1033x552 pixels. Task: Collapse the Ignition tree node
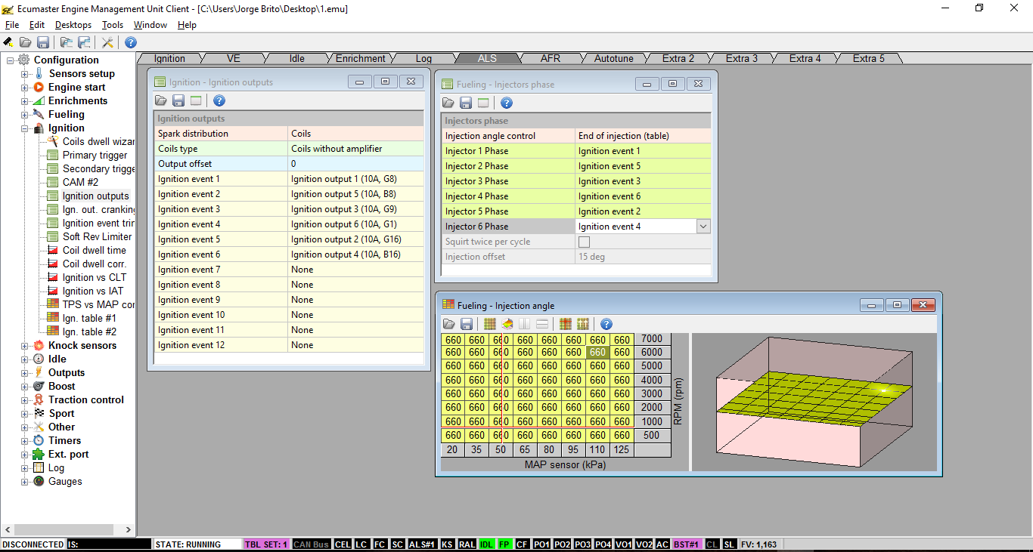(25, 128)
